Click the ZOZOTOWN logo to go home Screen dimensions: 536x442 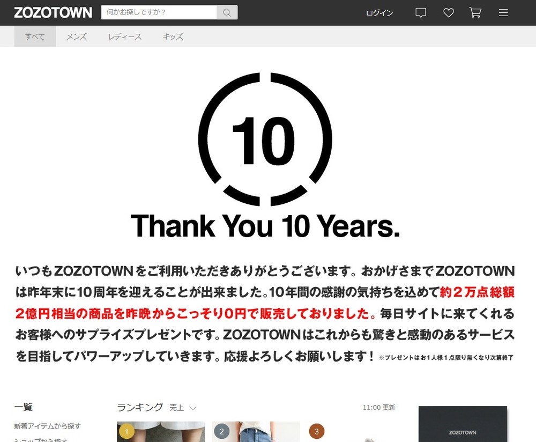[x=52, y=12]
